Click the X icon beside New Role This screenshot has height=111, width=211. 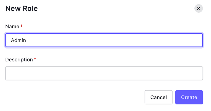(199, 8)
